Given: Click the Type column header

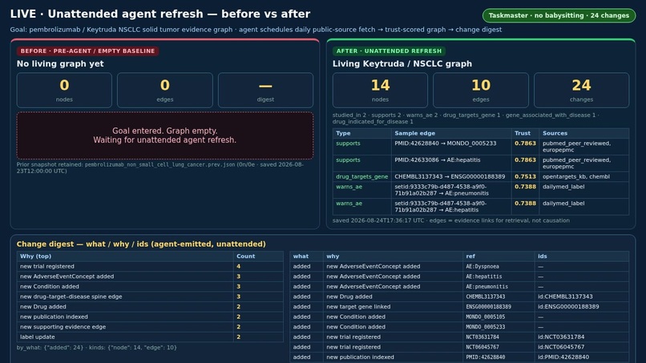Looking at the screenshot, I should coord(362,133).
